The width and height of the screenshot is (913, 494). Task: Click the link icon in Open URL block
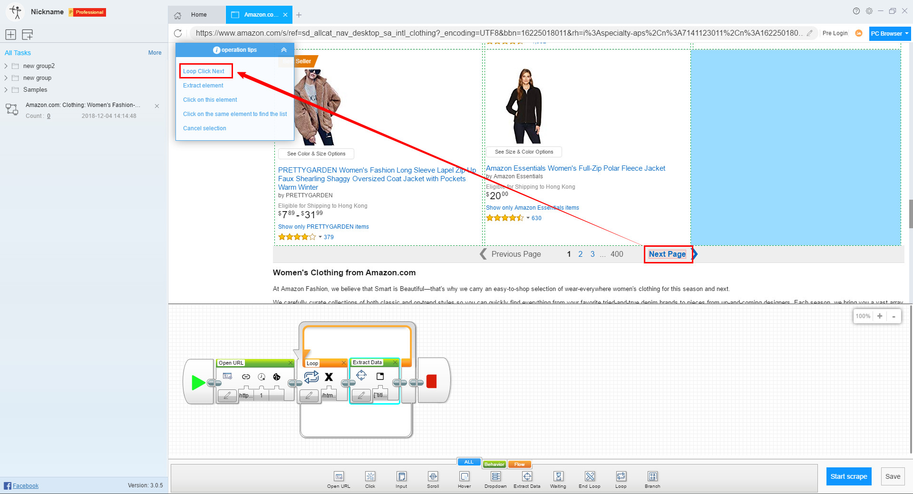[x=246, y=377]
